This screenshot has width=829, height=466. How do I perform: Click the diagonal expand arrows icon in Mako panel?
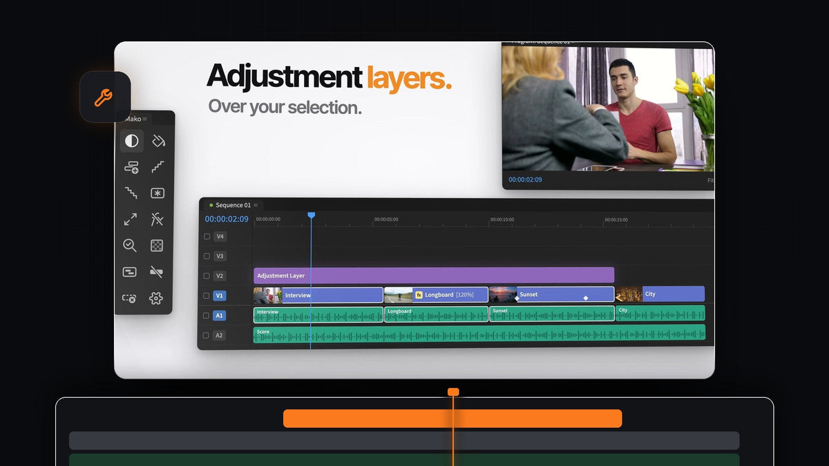pyautogui.click(x=130, y=220)
